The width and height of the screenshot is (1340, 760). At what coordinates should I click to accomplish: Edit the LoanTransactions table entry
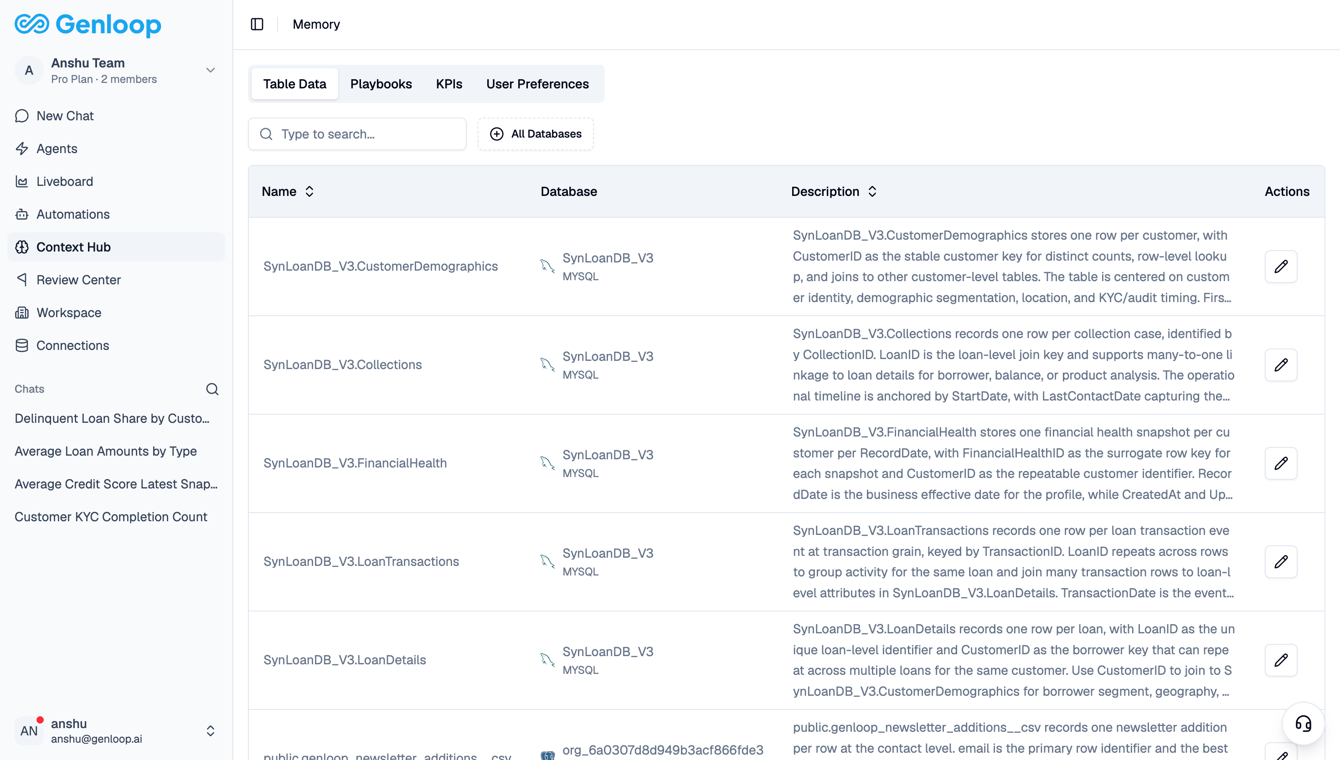click(1280, 562)
